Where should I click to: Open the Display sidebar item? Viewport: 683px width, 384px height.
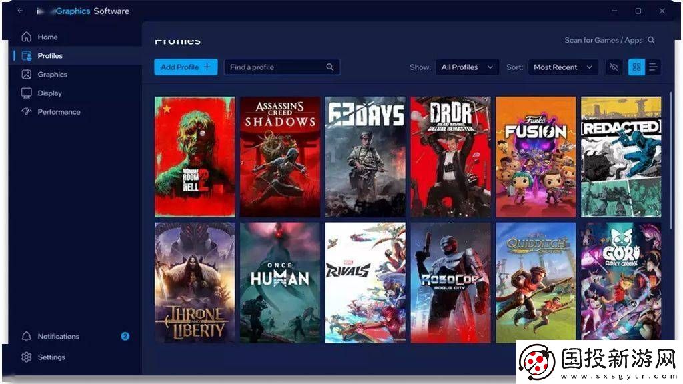[x=49, y=93]
